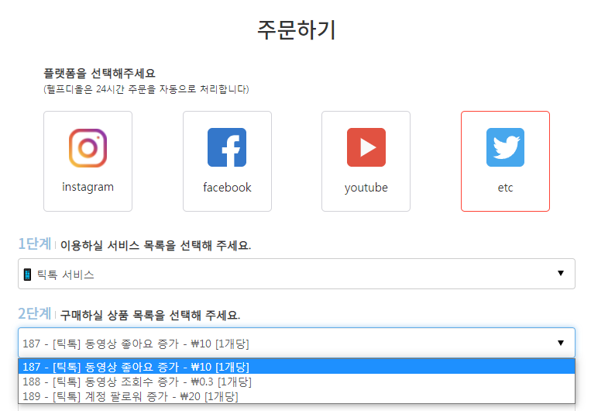Image resolution: width=591 pixels, height=411 pixels.
Task: Select the Twitter bird icon
Action: tap(505, 147)
